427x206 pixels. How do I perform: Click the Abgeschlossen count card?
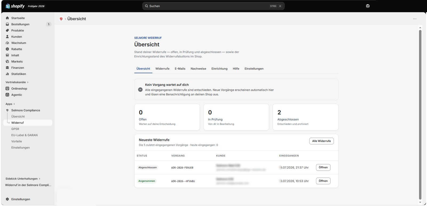(306, 117)
